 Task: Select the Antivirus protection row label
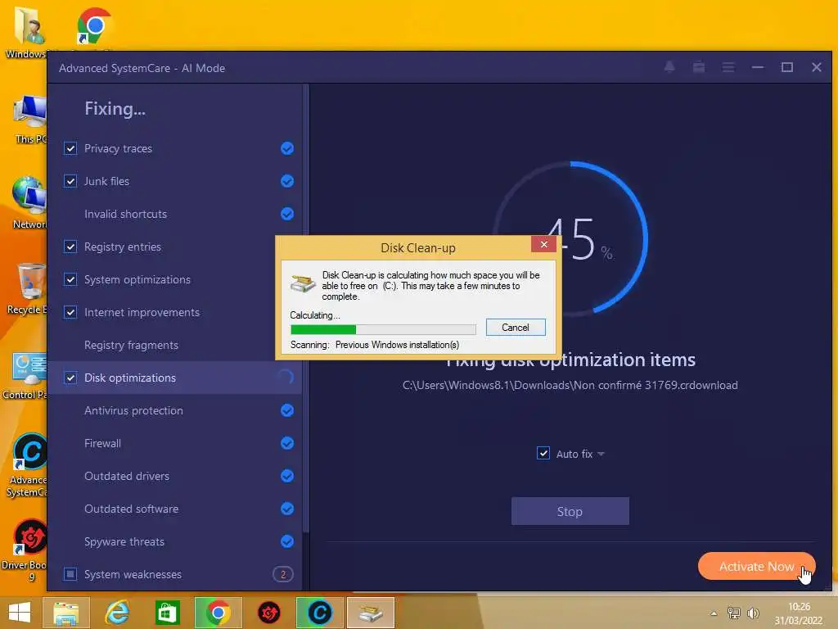(x=133, y=410)
